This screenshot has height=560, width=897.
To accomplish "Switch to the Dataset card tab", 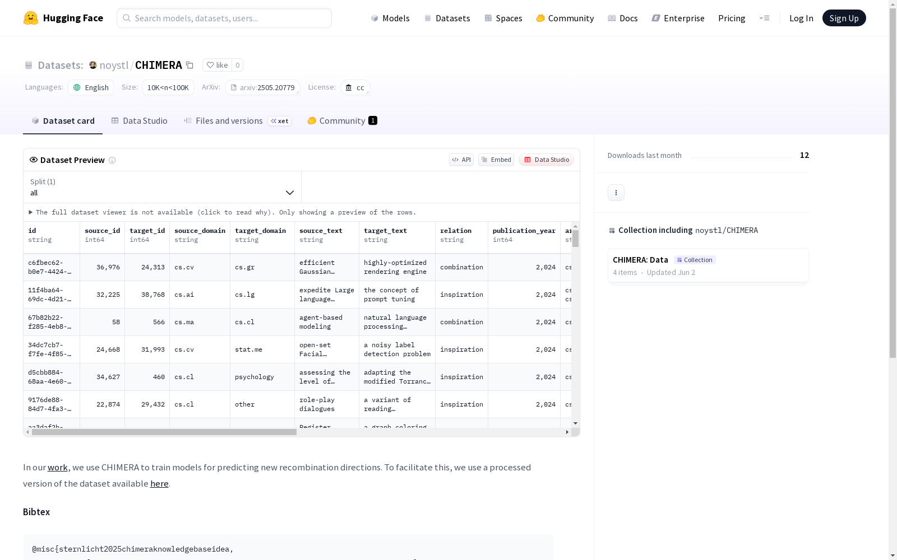I will [x=63, y=121].
